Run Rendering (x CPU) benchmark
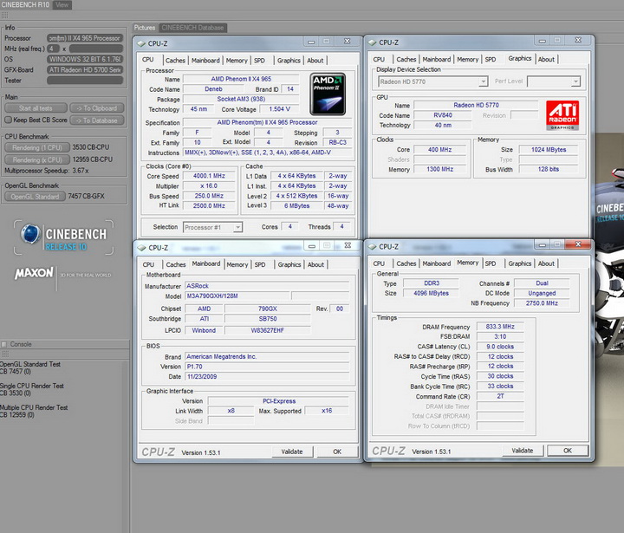Viewport: 624px width, 533px height. 37,159
